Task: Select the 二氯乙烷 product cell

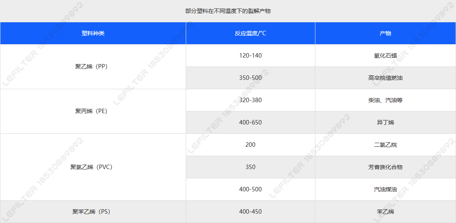Action: [385, 145]
